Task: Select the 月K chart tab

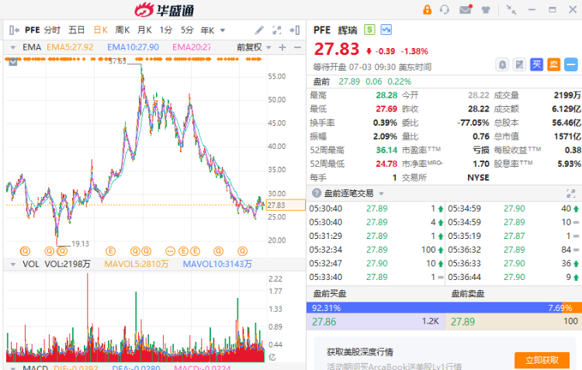Action: (x=144, y=30)
